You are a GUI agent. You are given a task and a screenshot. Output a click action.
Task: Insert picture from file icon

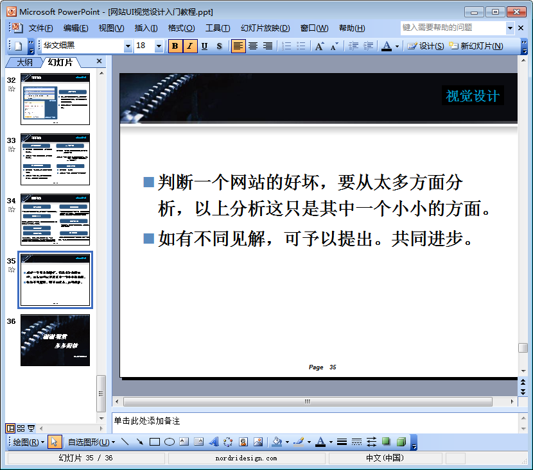(258, 442)
